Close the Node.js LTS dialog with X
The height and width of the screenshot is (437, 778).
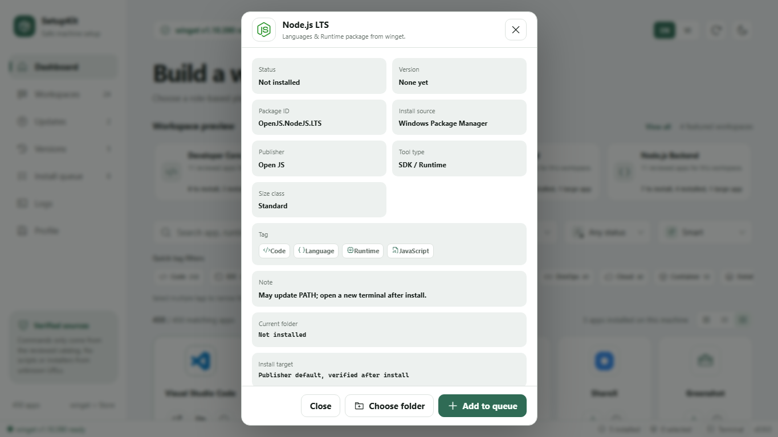(516, 30)
